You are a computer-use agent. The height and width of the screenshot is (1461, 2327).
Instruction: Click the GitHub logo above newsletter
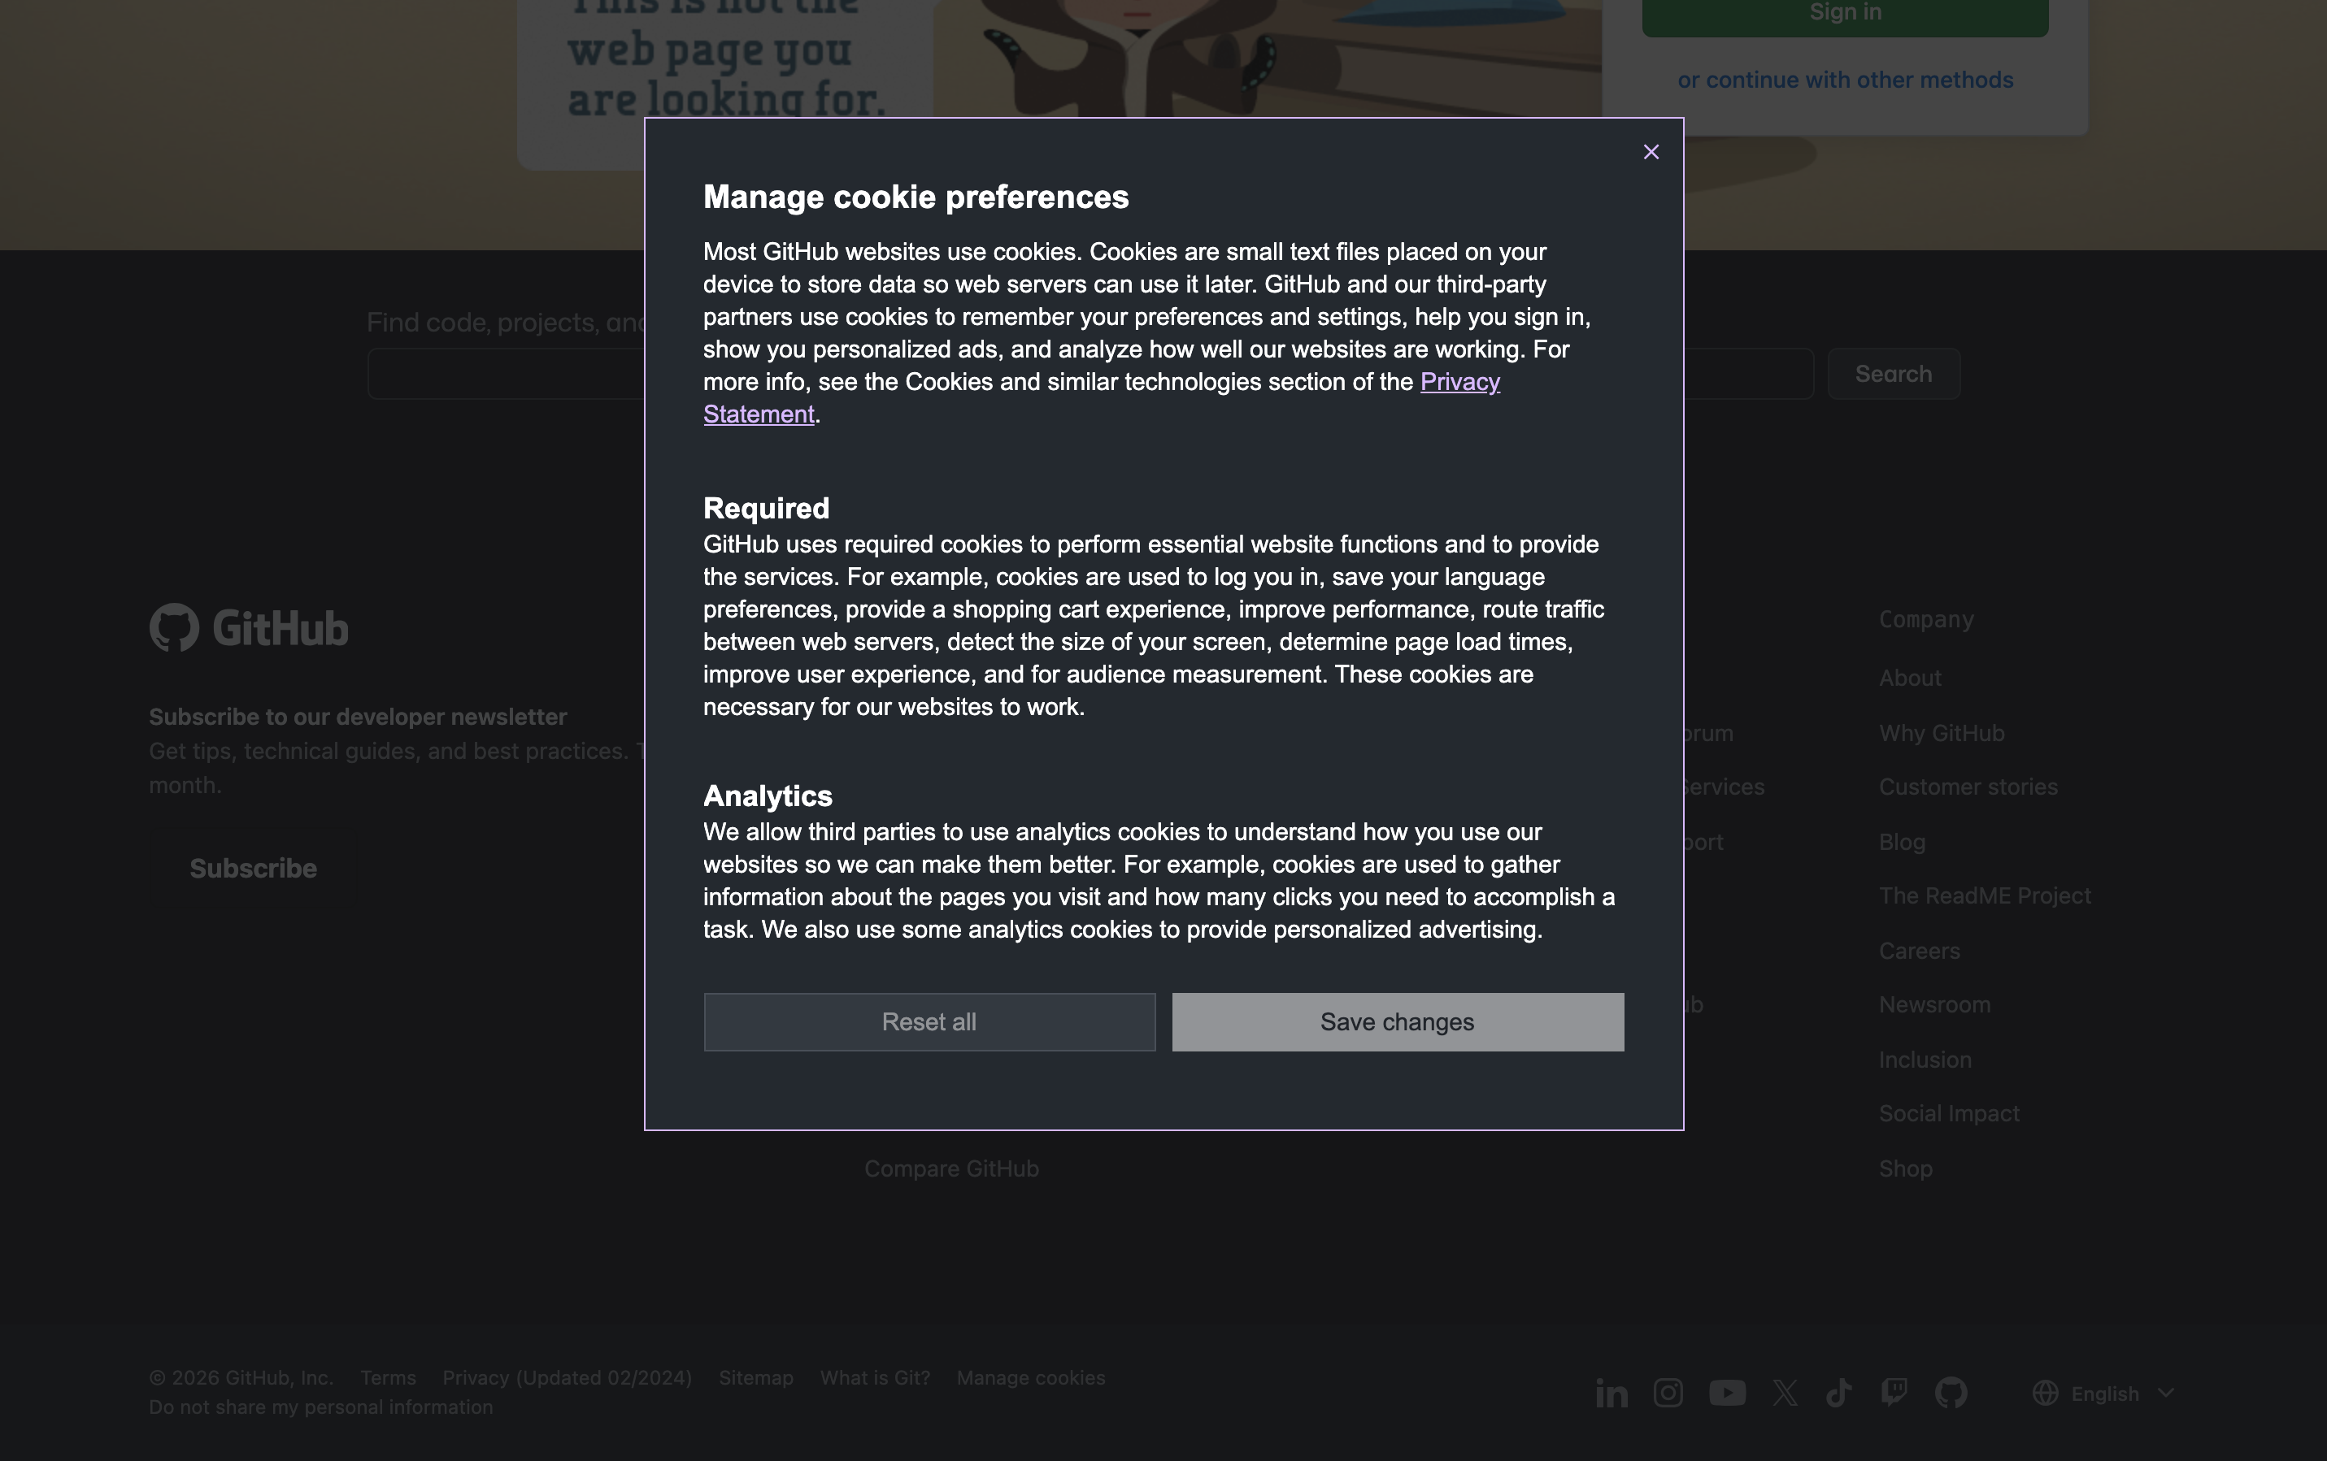248,627
